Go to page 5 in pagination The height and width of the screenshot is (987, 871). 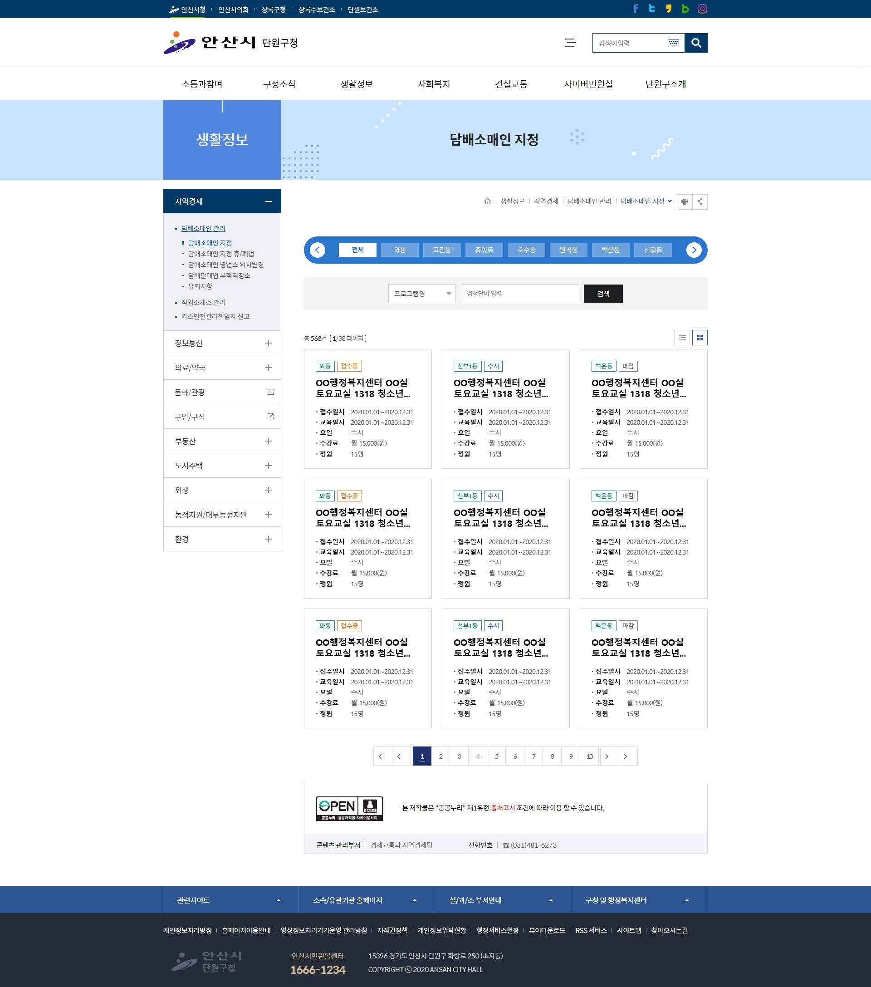[496, 756]
